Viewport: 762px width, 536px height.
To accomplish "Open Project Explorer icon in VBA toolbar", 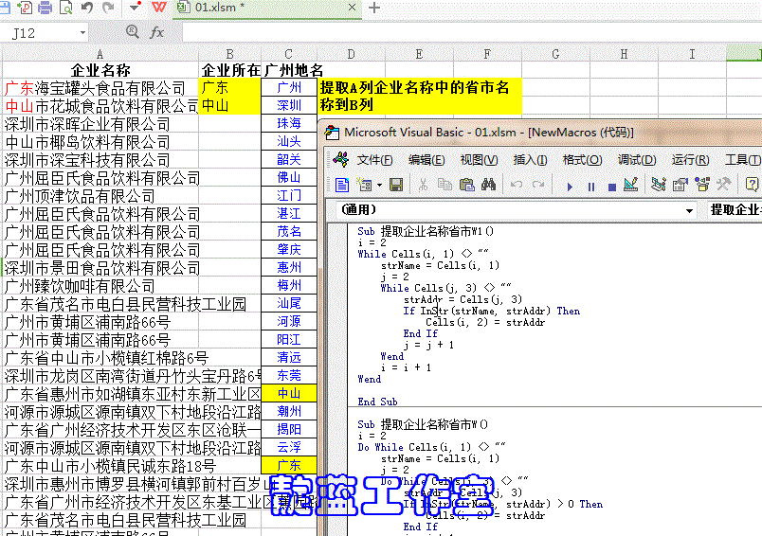I will (x=659, y=185).
